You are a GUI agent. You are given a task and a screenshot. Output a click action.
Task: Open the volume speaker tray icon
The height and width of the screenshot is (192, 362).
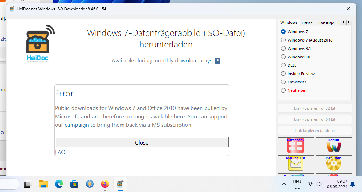[x=318, y=184]
